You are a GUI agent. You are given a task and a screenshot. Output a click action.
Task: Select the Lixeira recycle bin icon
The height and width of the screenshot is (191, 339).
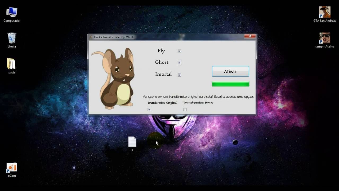12,40
